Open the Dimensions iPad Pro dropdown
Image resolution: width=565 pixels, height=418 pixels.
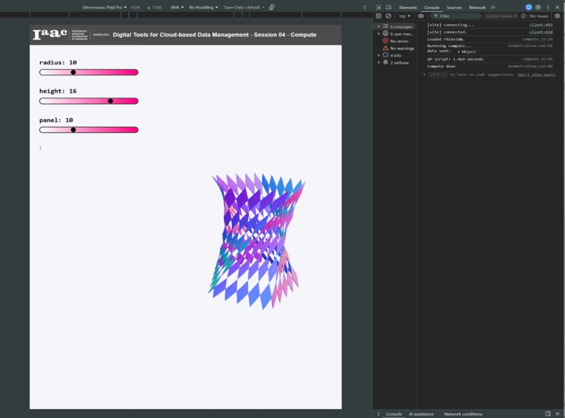click(x=104, y=8)
